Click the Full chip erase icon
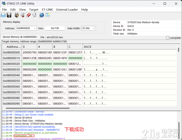This screenshot has height=140, width=182. point(28,15)
